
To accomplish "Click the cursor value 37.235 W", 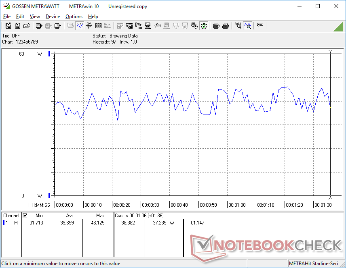I will 164,223.
